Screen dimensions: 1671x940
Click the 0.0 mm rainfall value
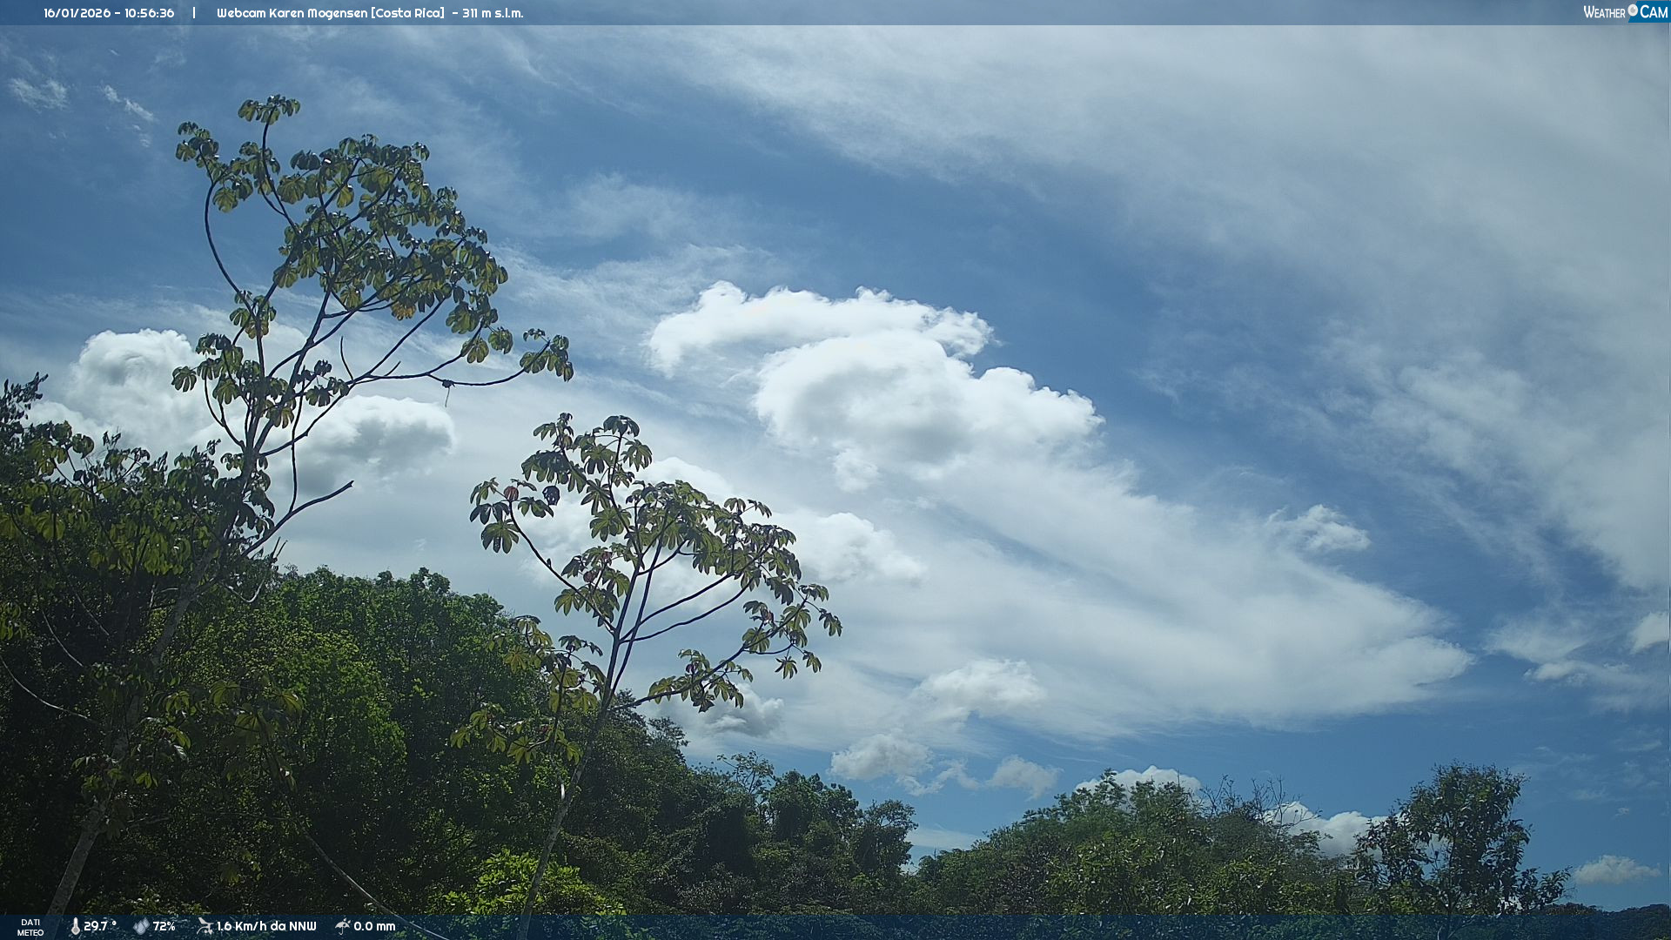click(x=374, y=927)
